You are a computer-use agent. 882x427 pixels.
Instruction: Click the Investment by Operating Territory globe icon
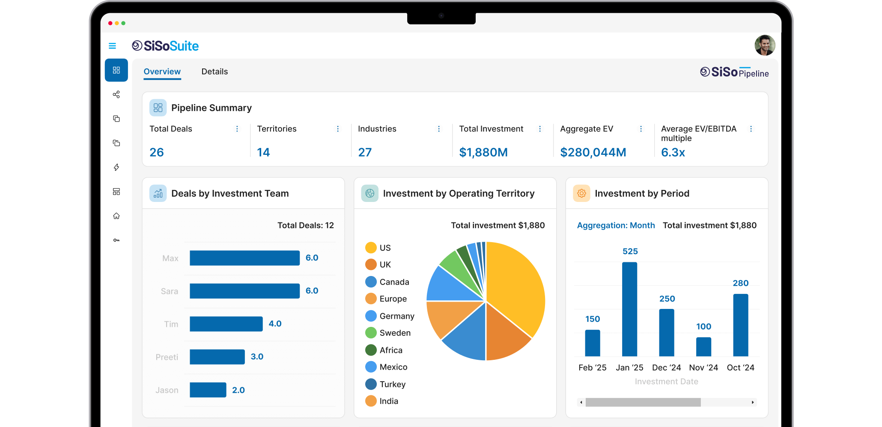click(x=370, y=193)
